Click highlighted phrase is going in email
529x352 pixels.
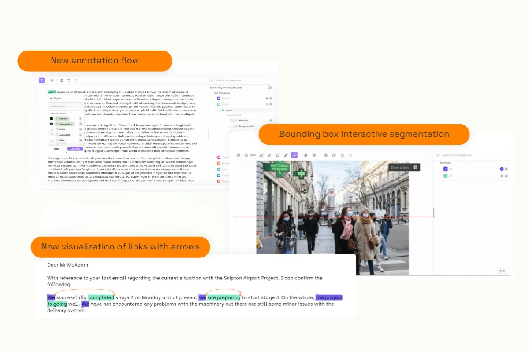57,304
